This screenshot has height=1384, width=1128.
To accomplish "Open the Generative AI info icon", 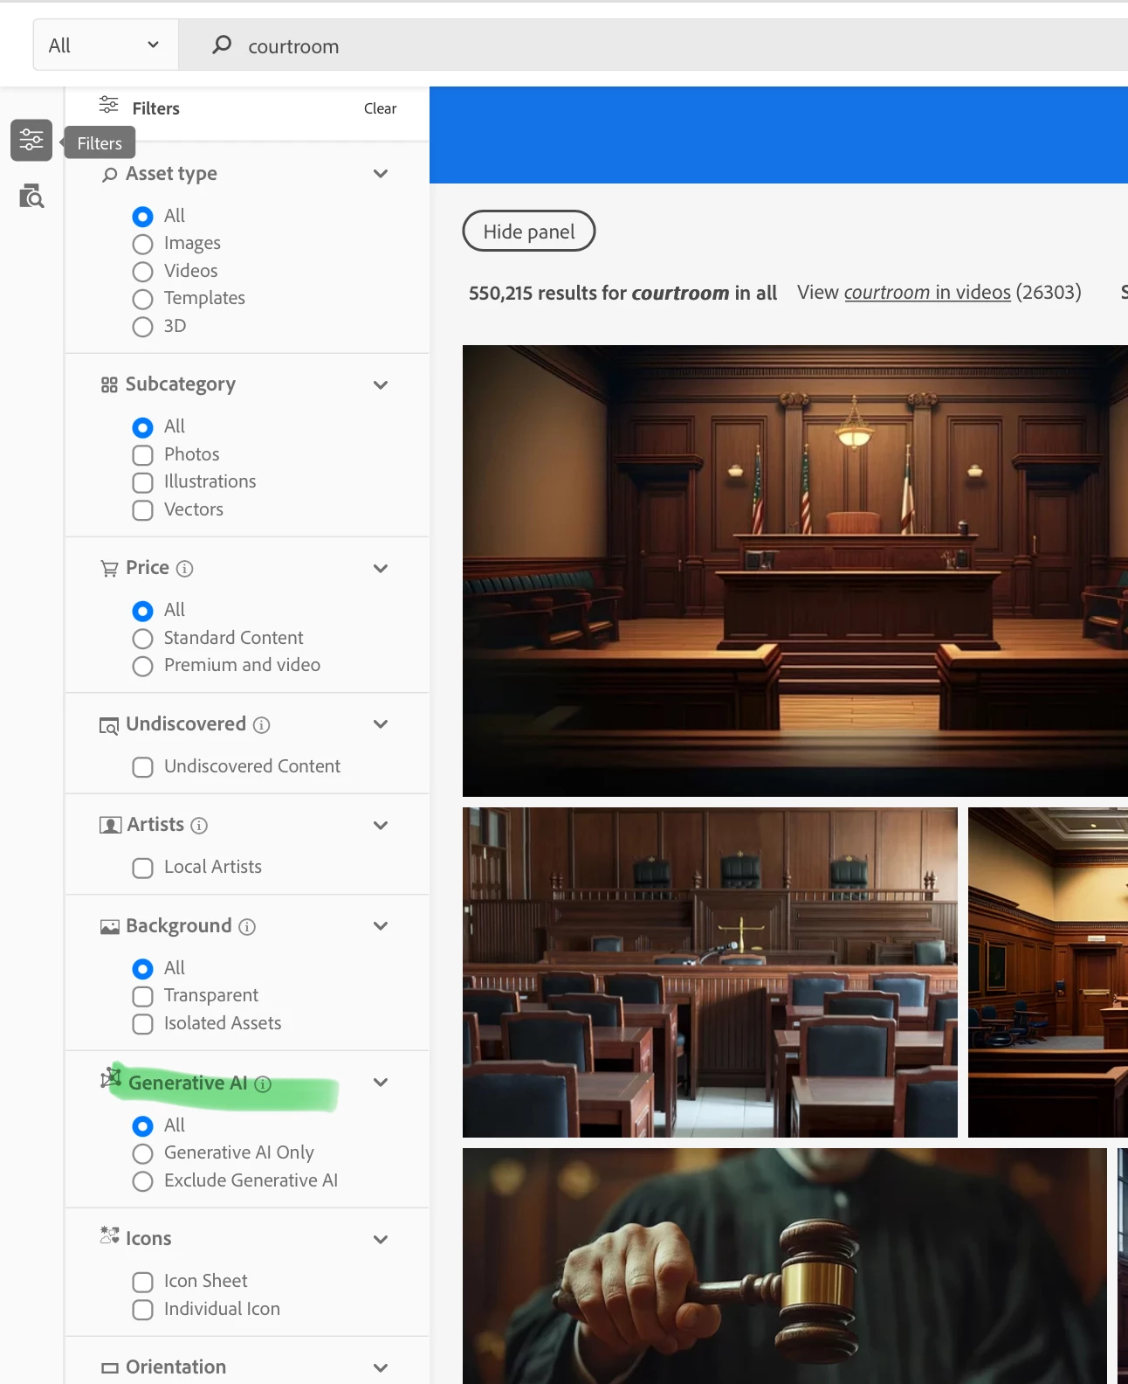I will (263, 1084).
